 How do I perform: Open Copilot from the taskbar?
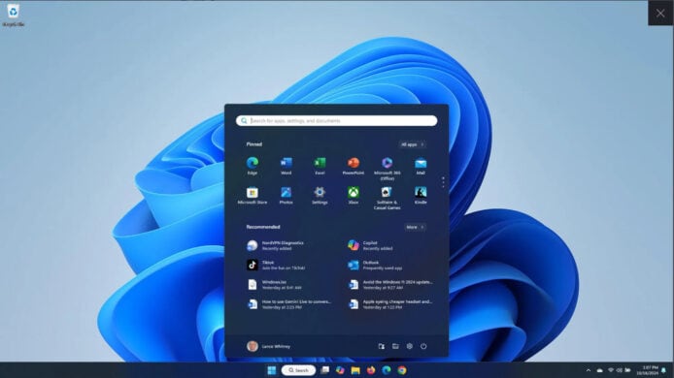click(x=340, y=370)
